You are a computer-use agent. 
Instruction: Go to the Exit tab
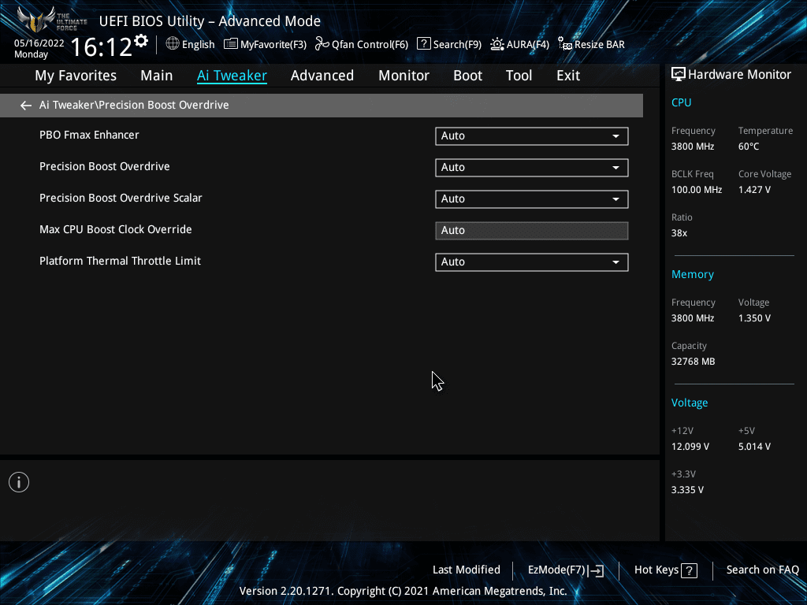tap(568, 76)
